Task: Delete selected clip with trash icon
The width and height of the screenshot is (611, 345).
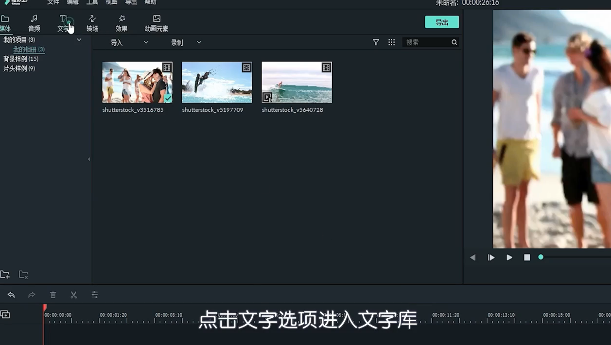Action: coord(53,294)
